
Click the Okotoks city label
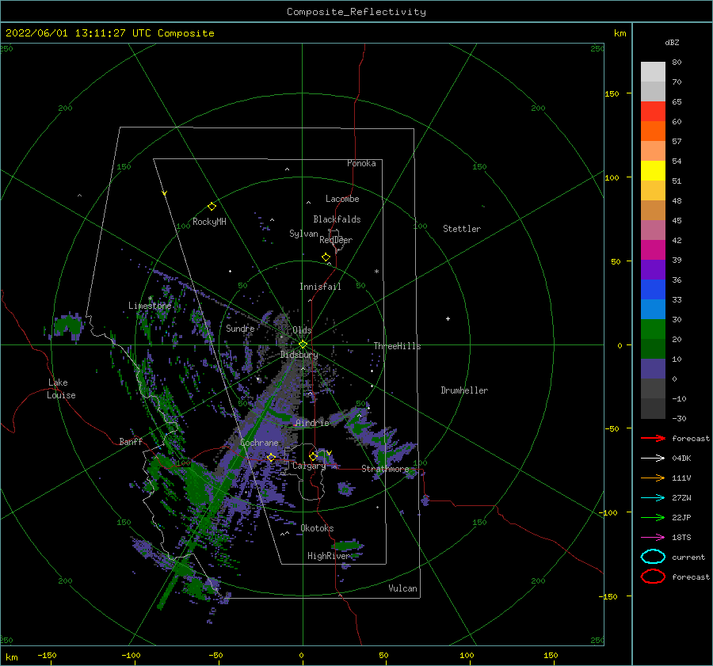317,528
